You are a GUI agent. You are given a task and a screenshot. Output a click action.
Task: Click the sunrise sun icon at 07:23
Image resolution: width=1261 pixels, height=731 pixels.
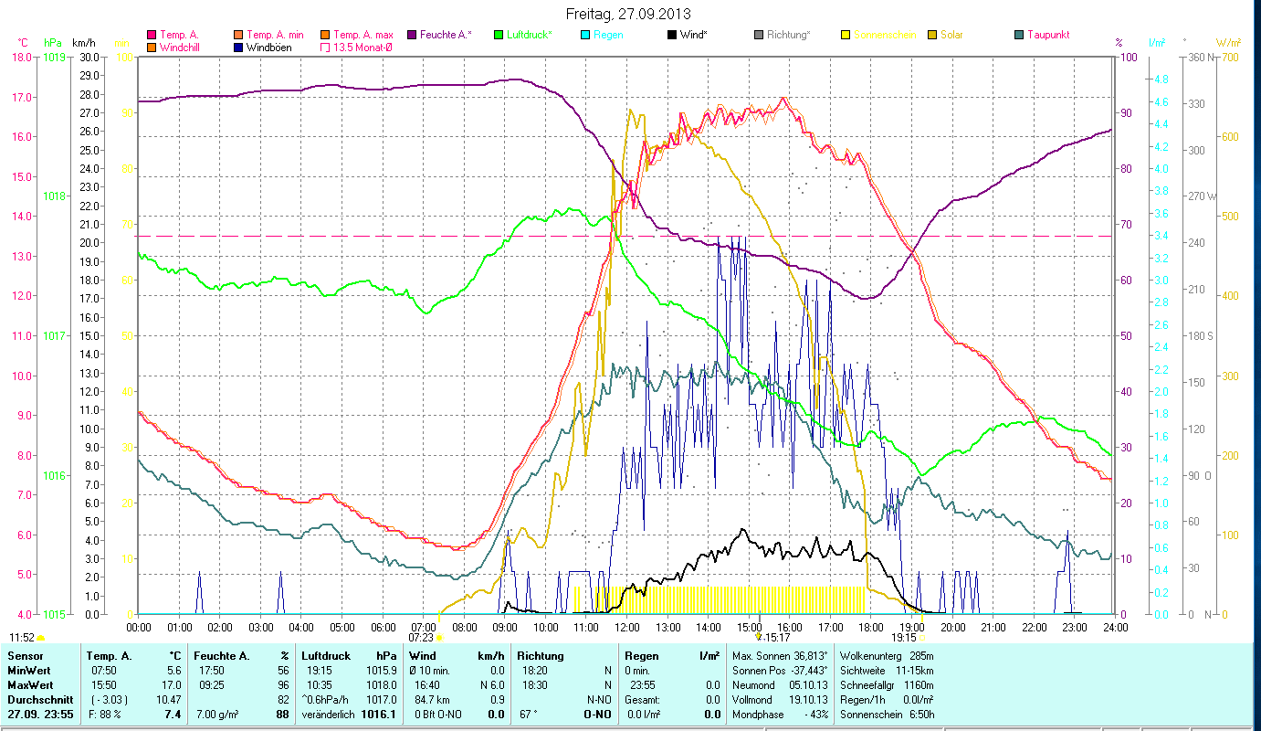pos(439,637)
